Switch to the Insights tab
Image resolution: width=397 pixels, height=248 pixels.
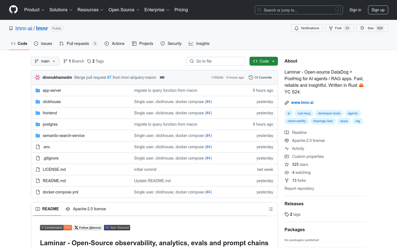click(x=199, y=44)
